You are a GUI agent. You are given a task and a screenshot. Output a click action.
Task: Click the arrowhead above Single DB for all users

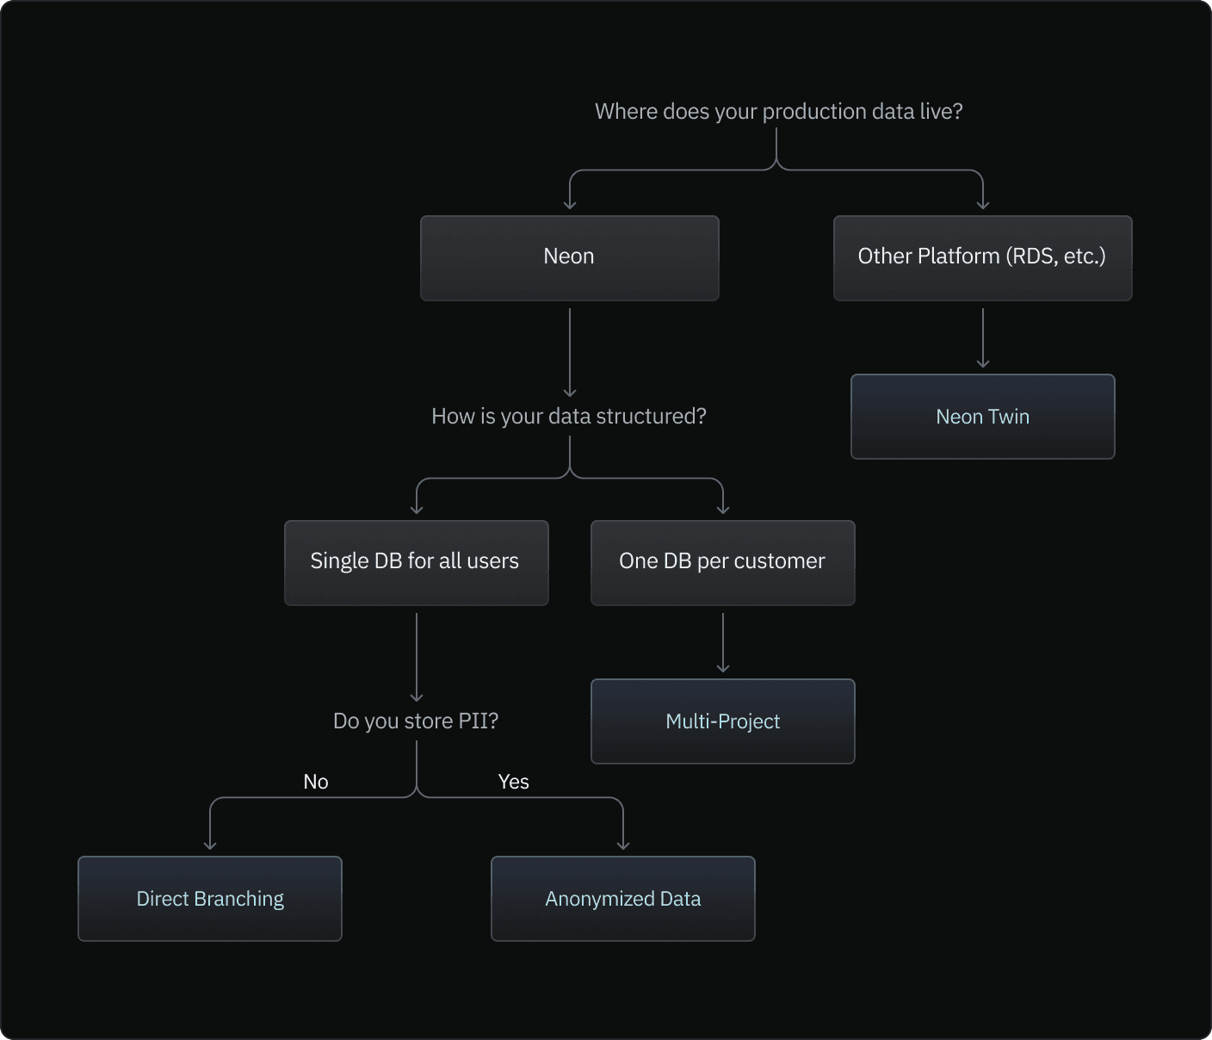click(417, 510)
